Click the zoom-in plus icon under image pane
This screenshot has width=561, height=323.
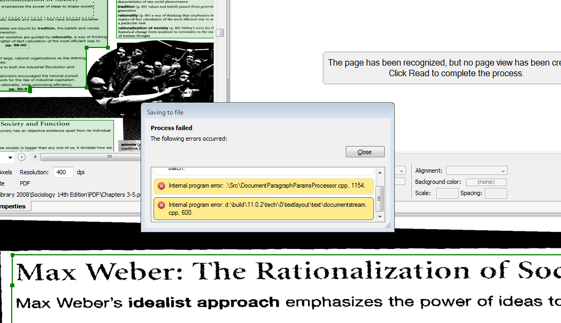coord(21,157)
